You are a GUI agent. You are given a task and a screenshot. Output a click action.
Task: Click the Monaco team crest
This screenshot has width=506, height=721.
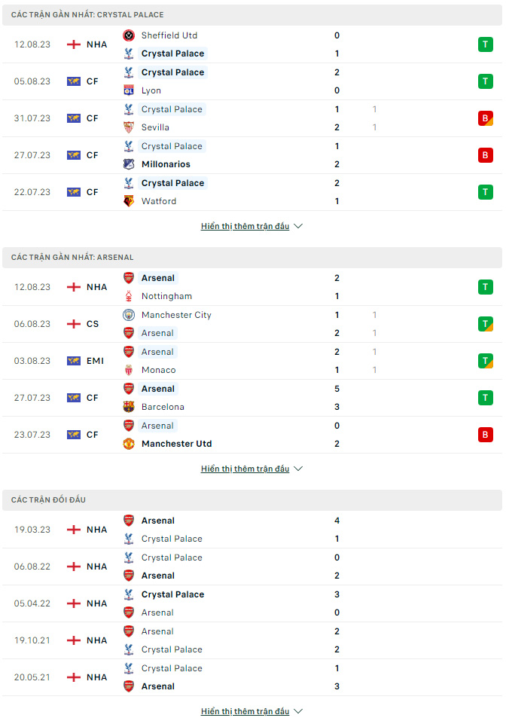tap(129, 370)
